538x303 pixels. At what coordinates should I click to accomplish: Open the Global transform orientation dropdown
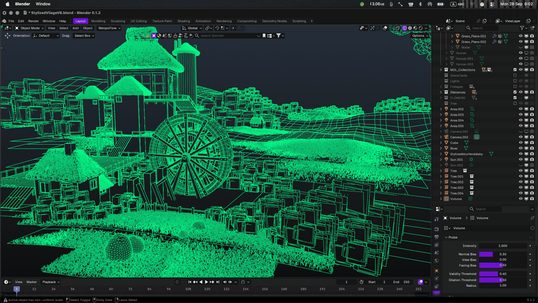coord(192,28)
